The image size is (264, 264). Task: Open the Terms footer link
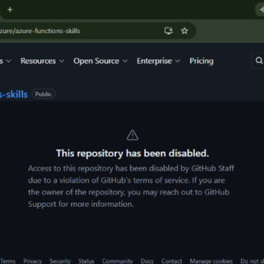click(x=8, y=261)
